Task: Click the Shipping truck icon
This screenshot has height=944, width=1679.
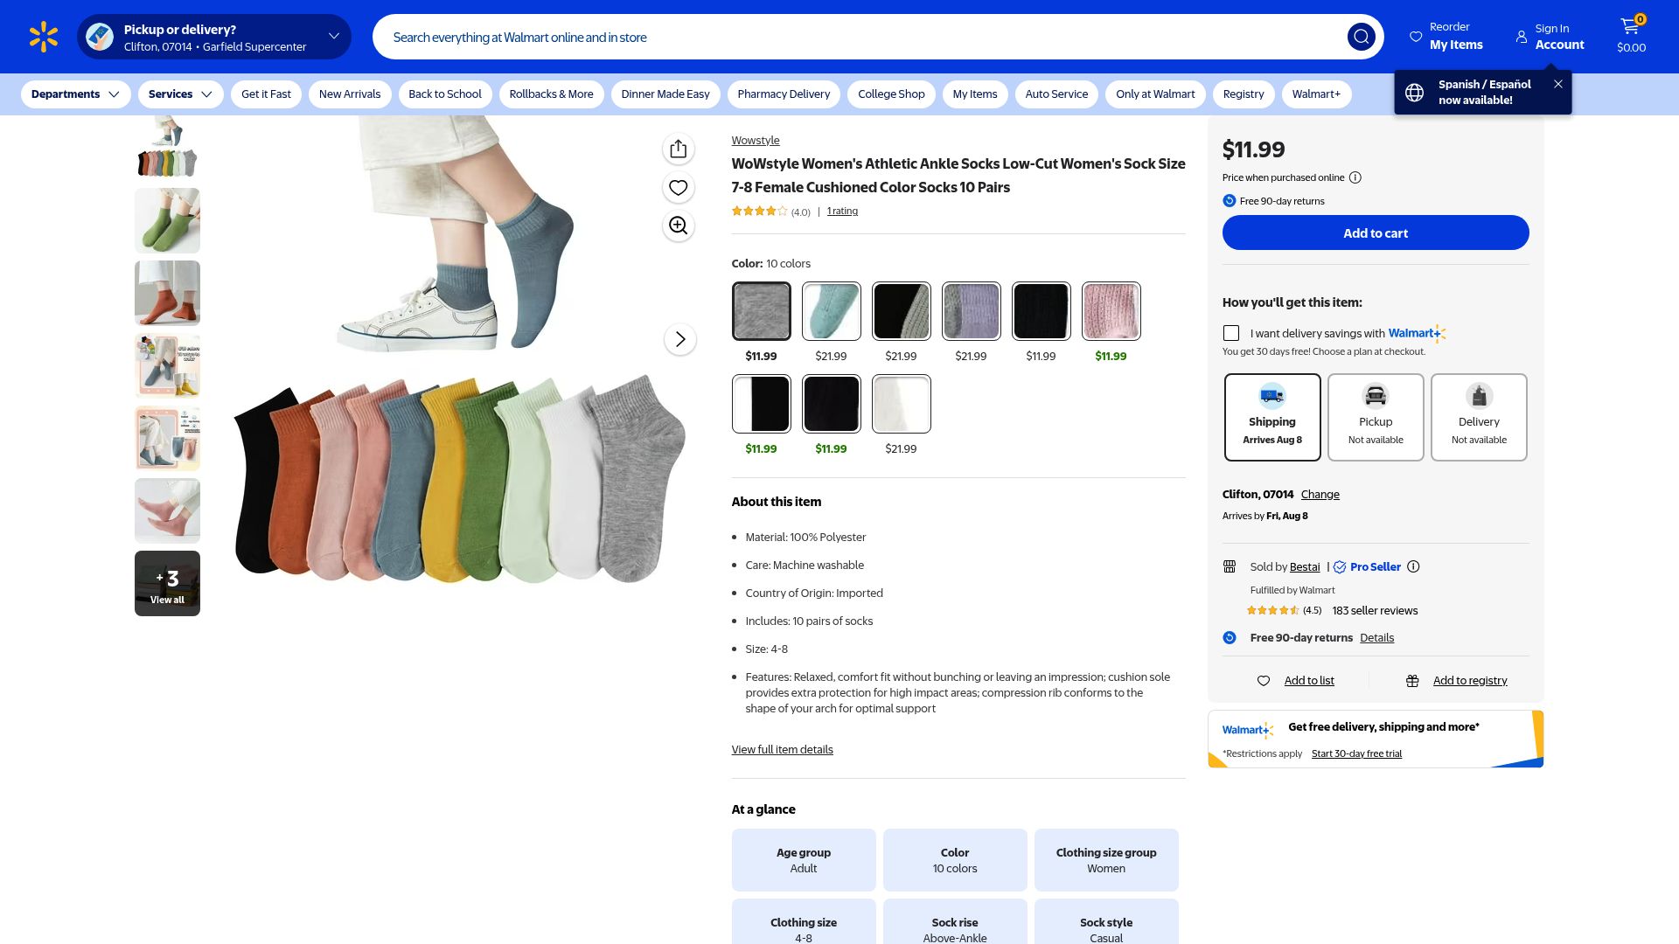Action: pos(1272,396)
